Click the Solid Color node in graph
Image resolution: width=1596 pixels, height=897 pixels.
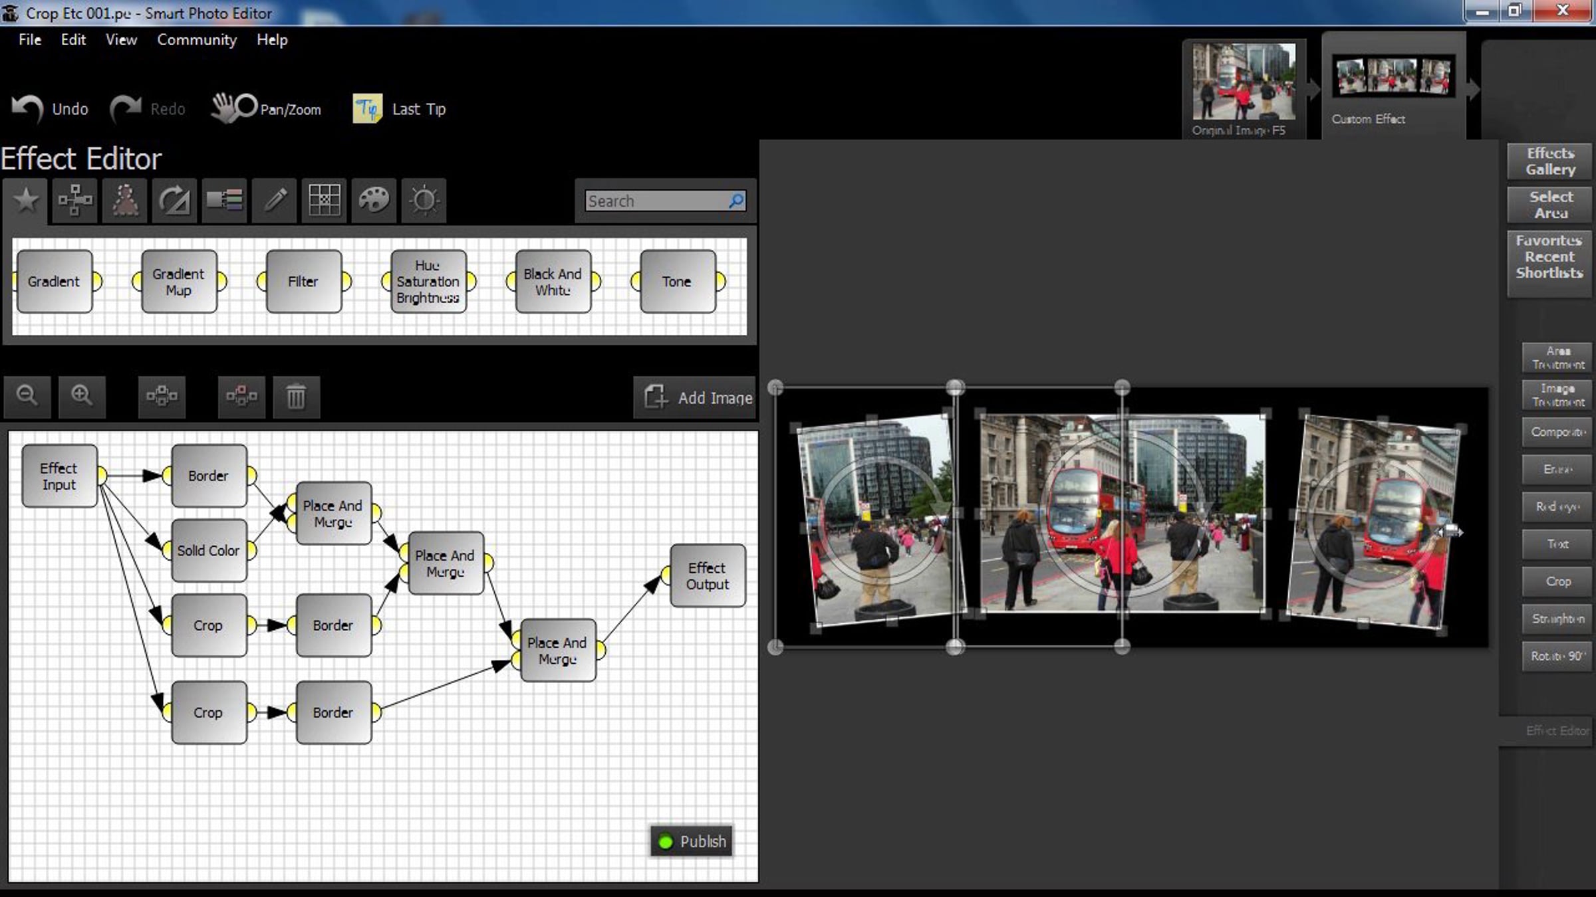209,550
